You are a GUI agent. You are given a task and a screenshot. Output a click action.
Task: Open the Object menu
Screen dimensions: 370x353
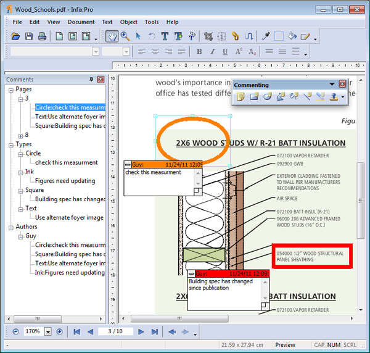[128, 22]
